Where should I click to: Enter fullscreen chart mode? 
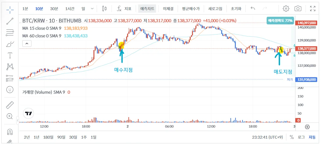[x=313, y=9]
